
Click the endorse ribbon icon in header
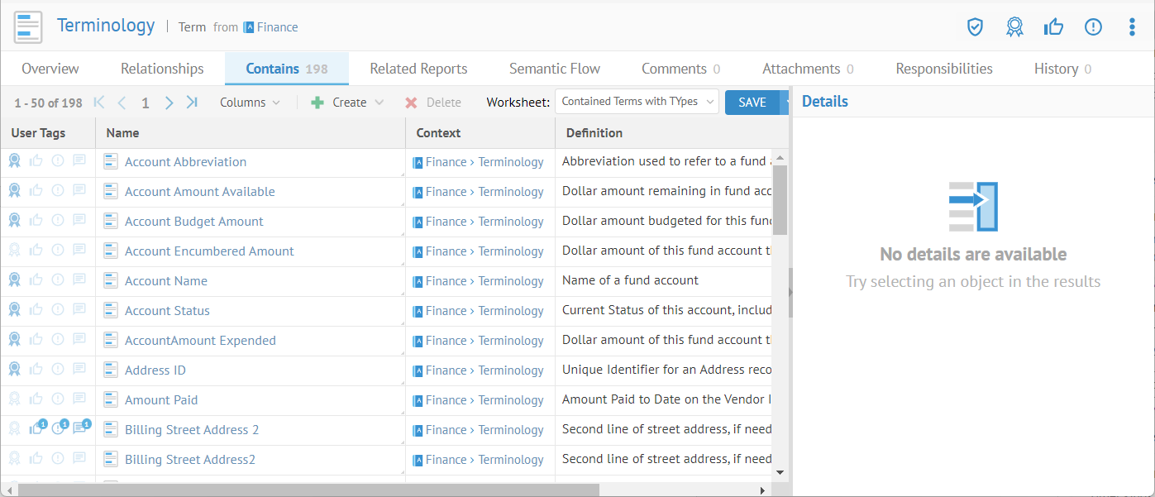tap(1014, 27)
